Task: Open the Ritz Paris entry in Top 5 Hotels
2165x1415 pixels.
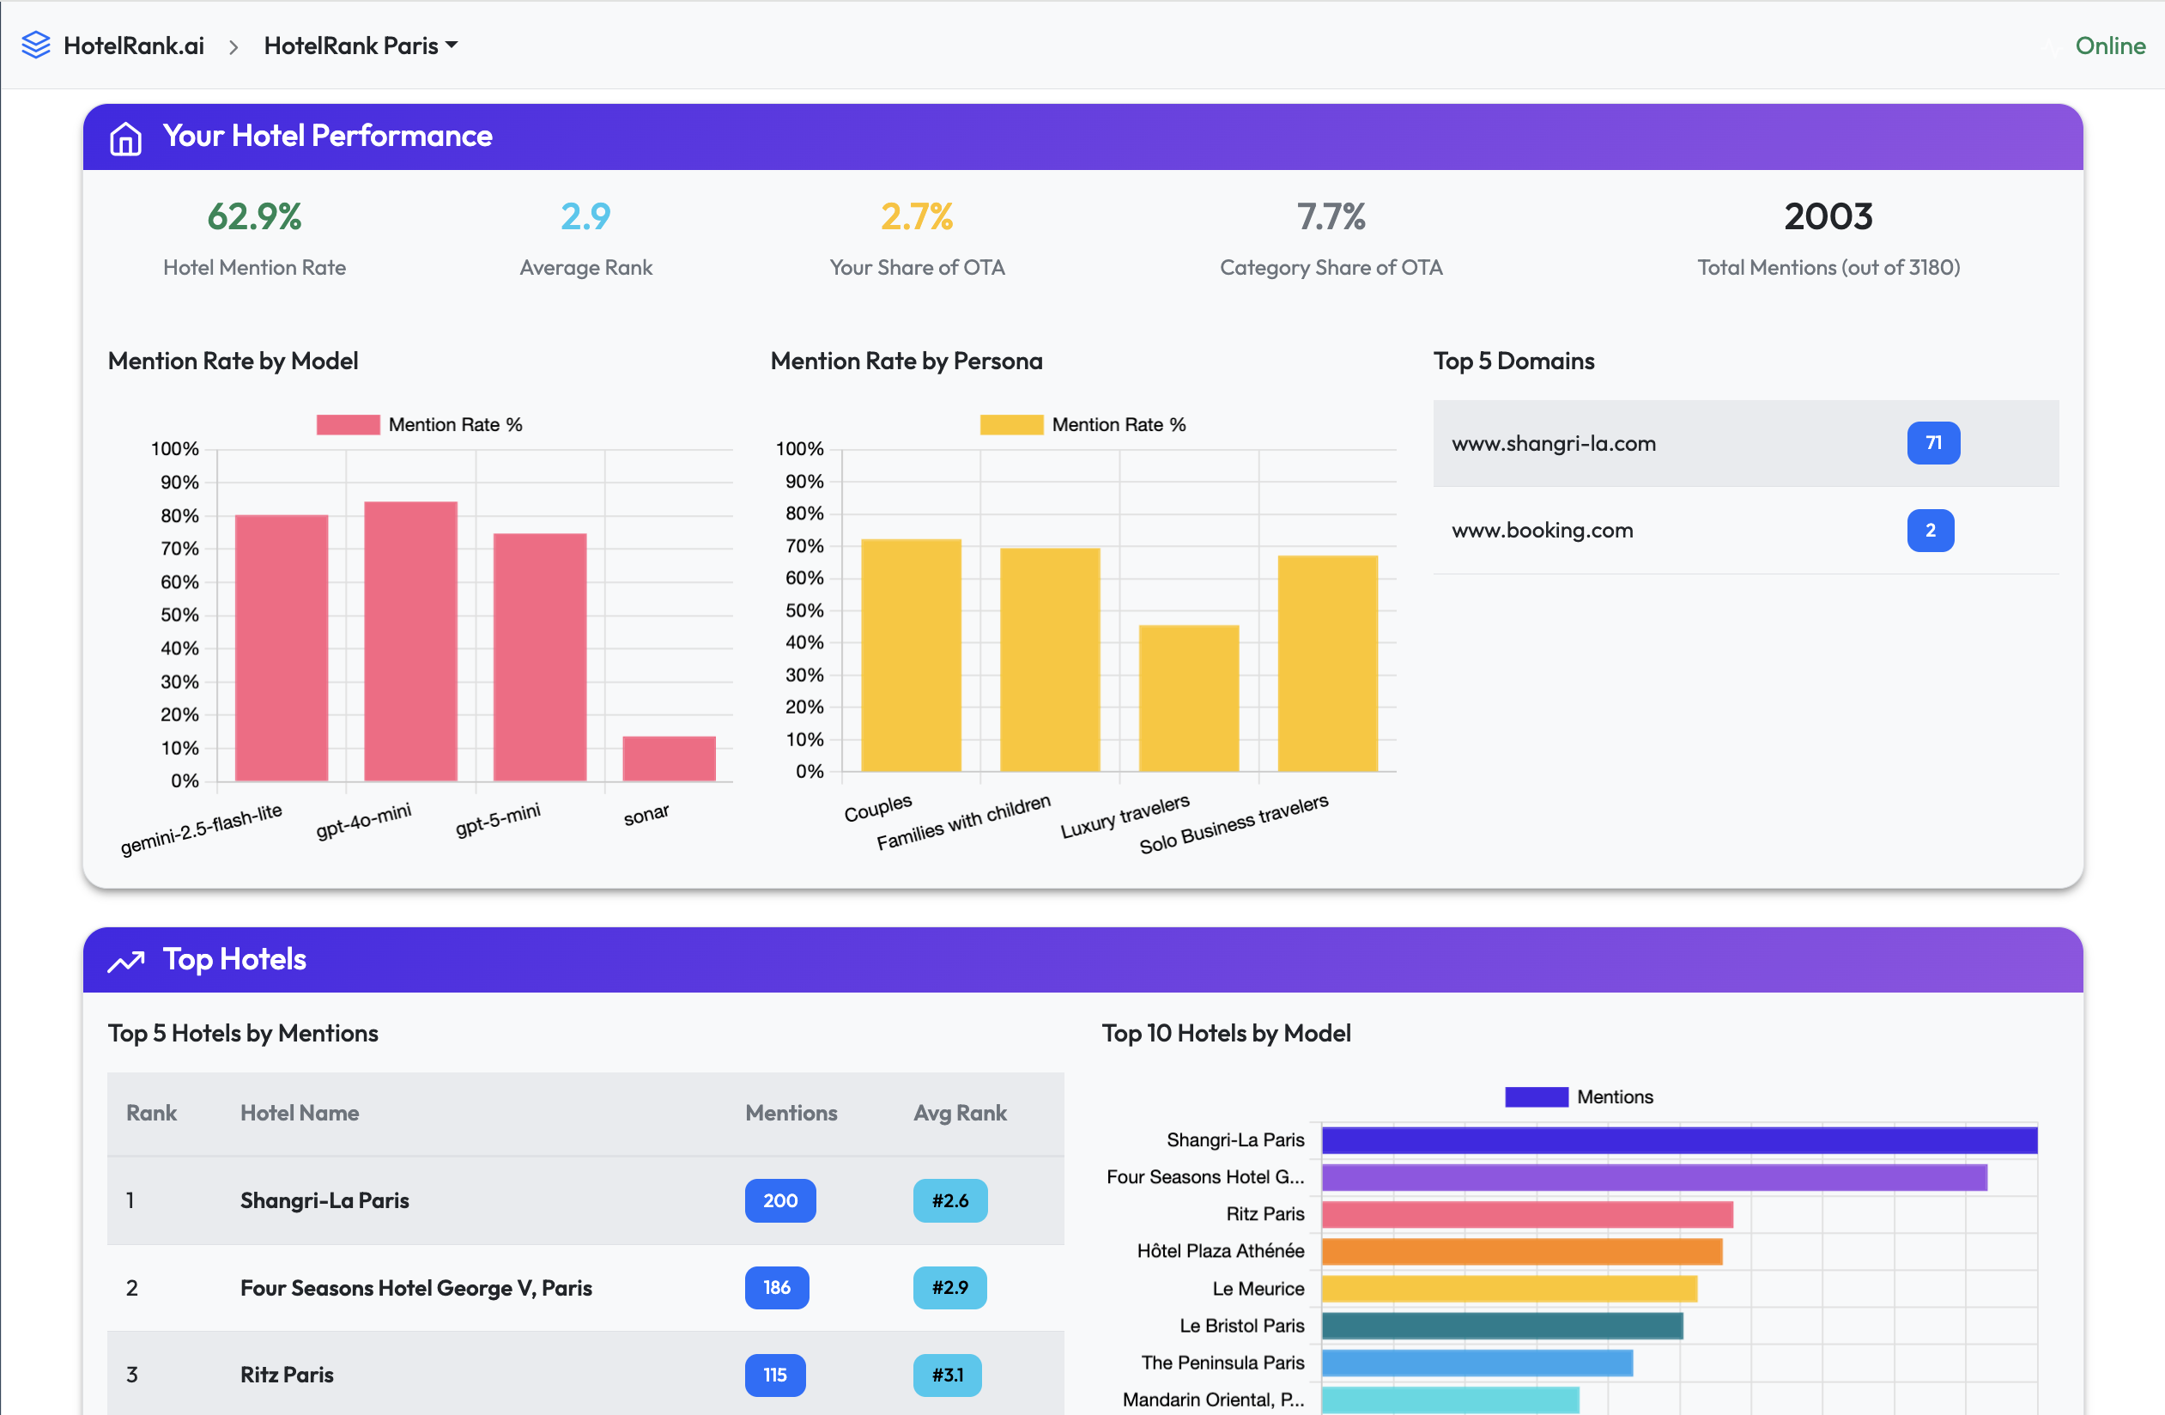Action: (x=286, y=1374)
